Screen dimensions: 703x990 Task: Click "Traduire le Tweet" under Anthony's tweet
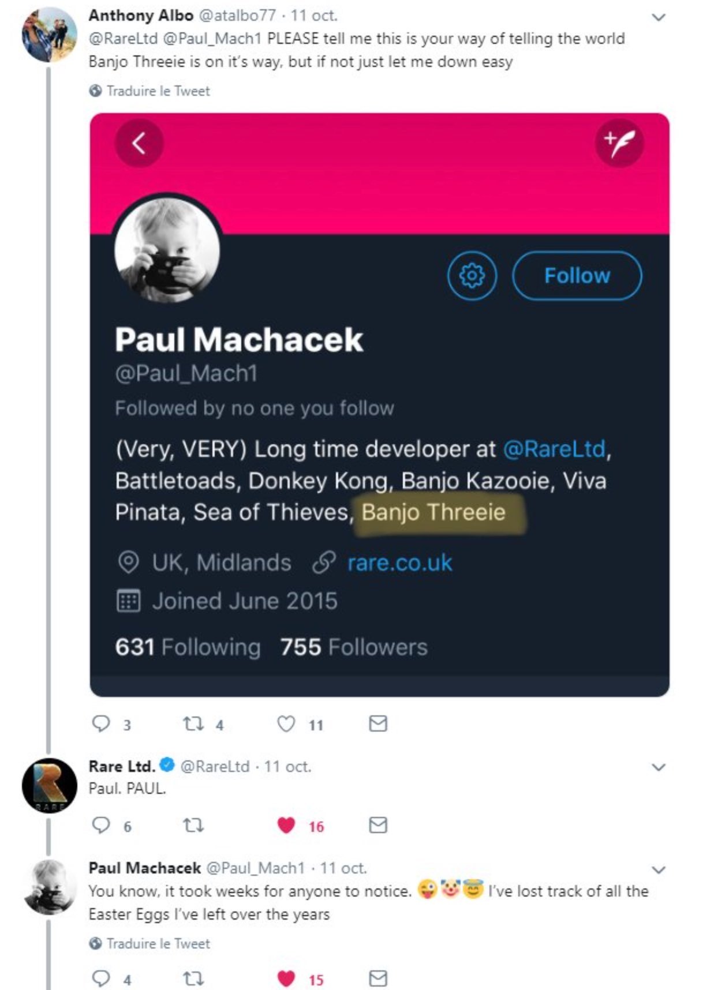click(158, 91)
